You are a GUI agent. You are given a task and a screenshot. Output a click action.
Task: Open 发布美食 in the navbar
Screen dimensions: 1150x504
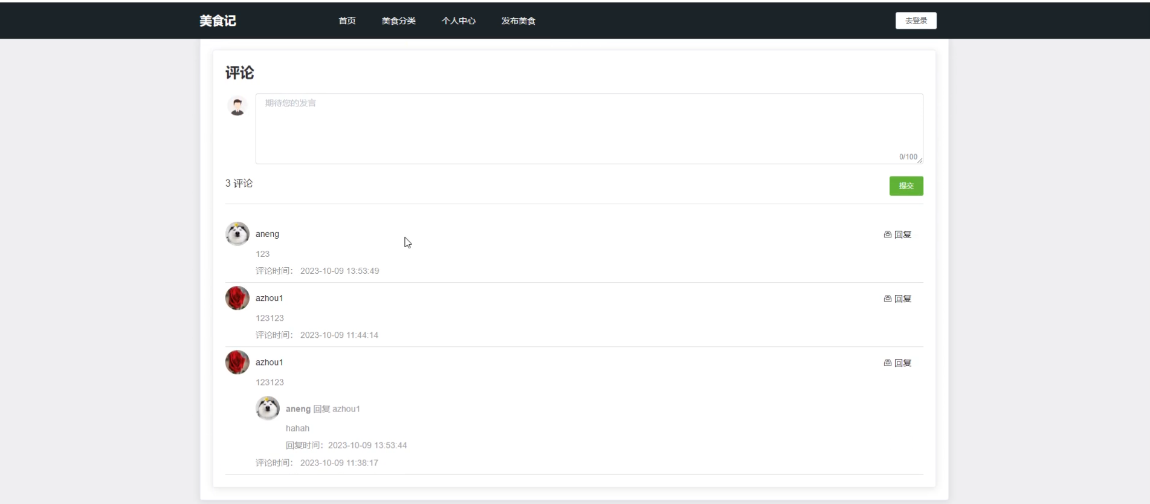point(518,21)
